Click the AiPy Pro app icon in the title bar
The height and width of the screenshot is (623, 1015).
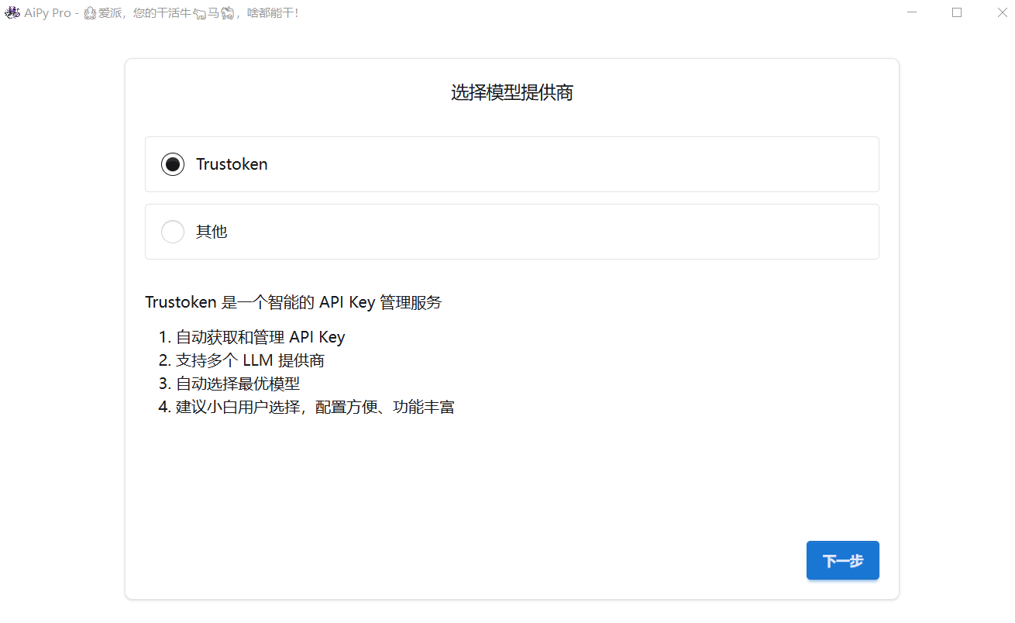(12, 13)
